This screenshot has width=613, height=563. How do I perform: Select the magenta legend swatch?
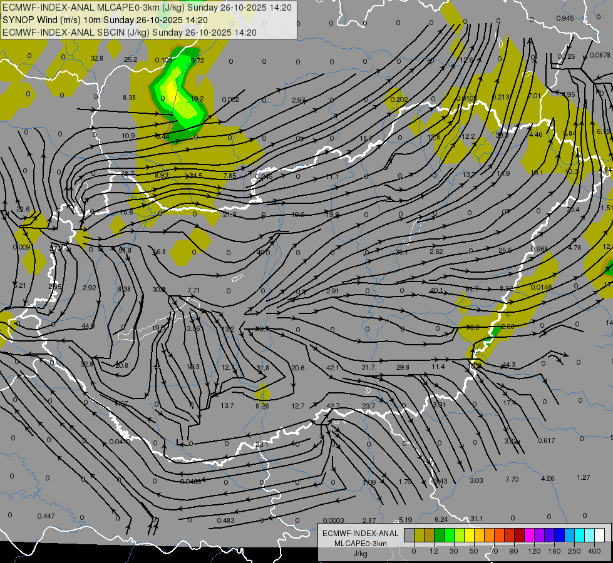pyautogui.click(x=530, y=535)
